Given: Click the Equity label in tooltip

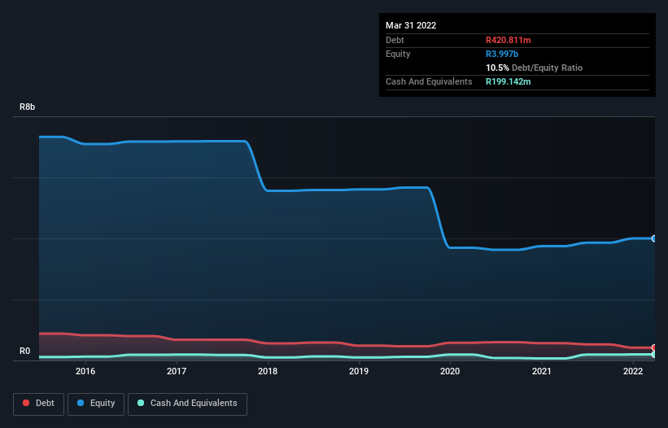Looking at the screenshot, I should [398, 54].
